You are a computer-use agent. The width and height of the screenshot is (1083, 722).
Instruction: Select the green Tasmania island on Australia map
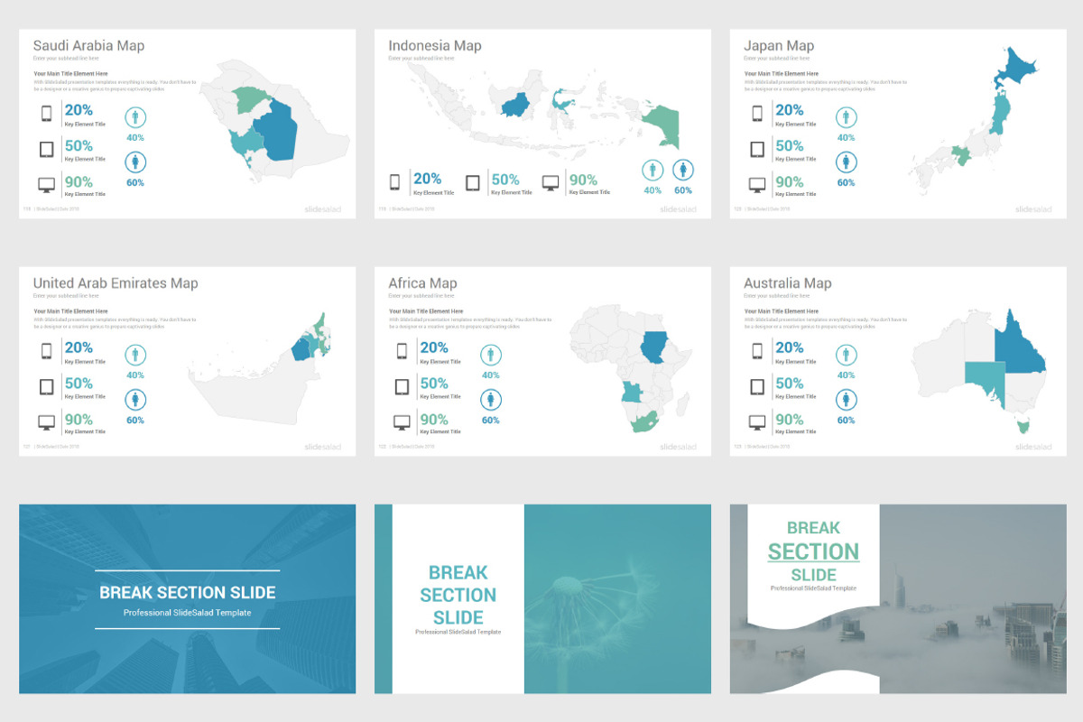[x=1023, y=425]
